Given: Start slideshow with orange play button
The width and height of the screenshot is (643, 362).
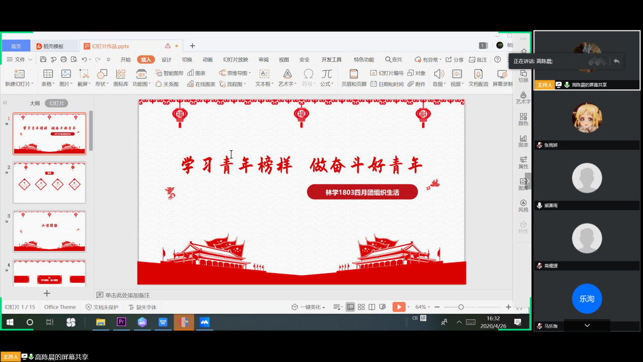Looking at the screenshot, I should tap(399, 307).
